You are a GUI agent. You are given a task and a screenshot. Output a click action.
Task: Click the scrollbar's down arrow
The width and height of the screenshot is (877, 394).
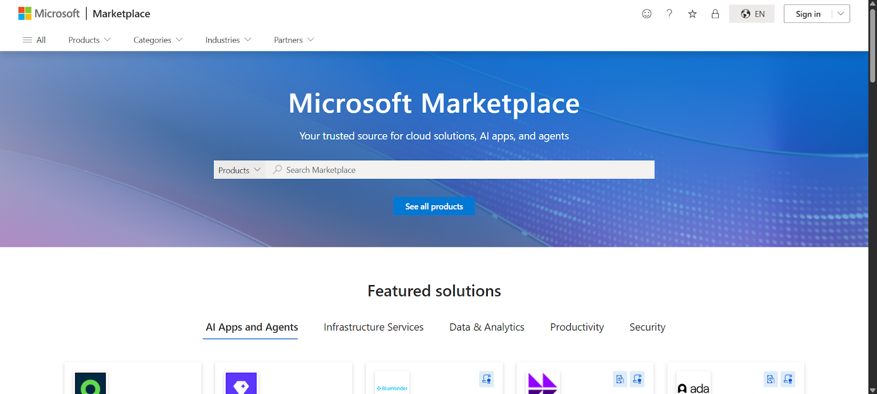click(873, 390)
